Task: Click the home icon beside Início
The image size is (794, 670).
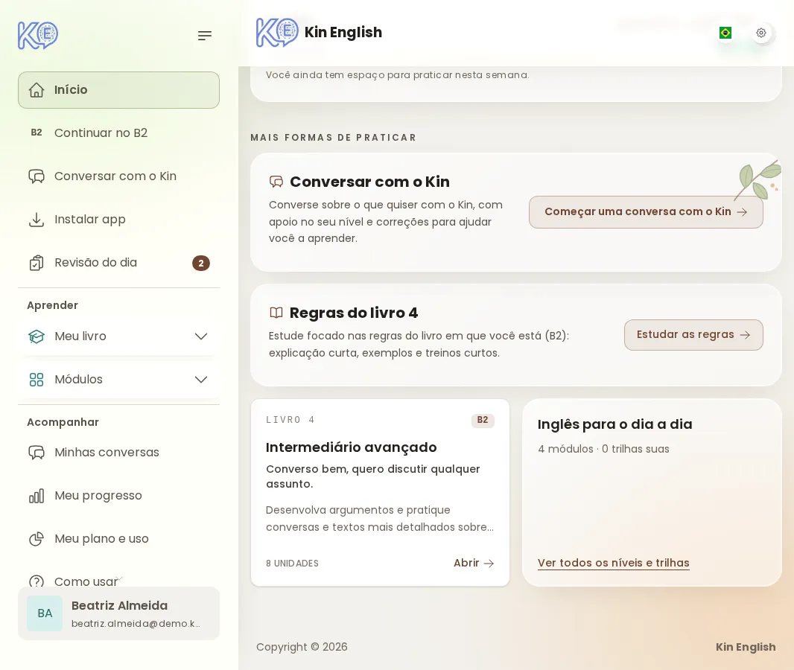Action: [x=36, y=90]
